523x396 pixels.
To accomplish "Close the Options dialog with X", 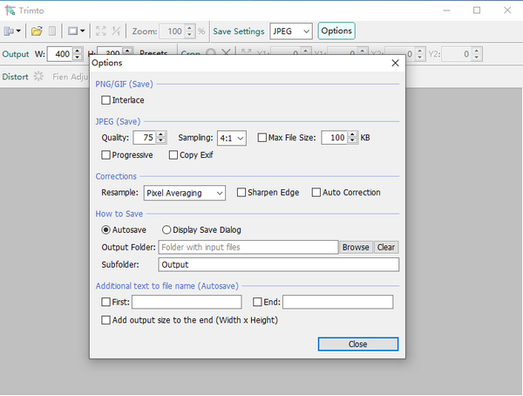I will [395, 63].
